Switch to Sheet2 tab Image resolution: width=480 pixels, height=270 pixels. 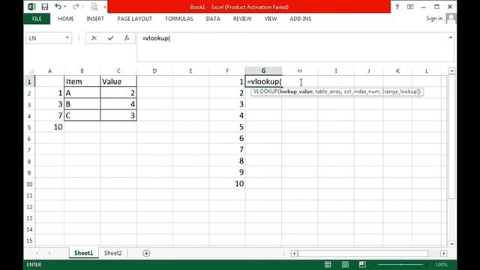(x=112, y=253)
